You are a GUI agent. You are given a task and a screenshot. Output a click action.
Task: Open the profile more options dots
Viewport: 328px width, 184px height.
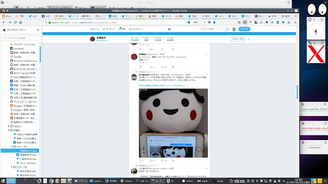point(249,39)
